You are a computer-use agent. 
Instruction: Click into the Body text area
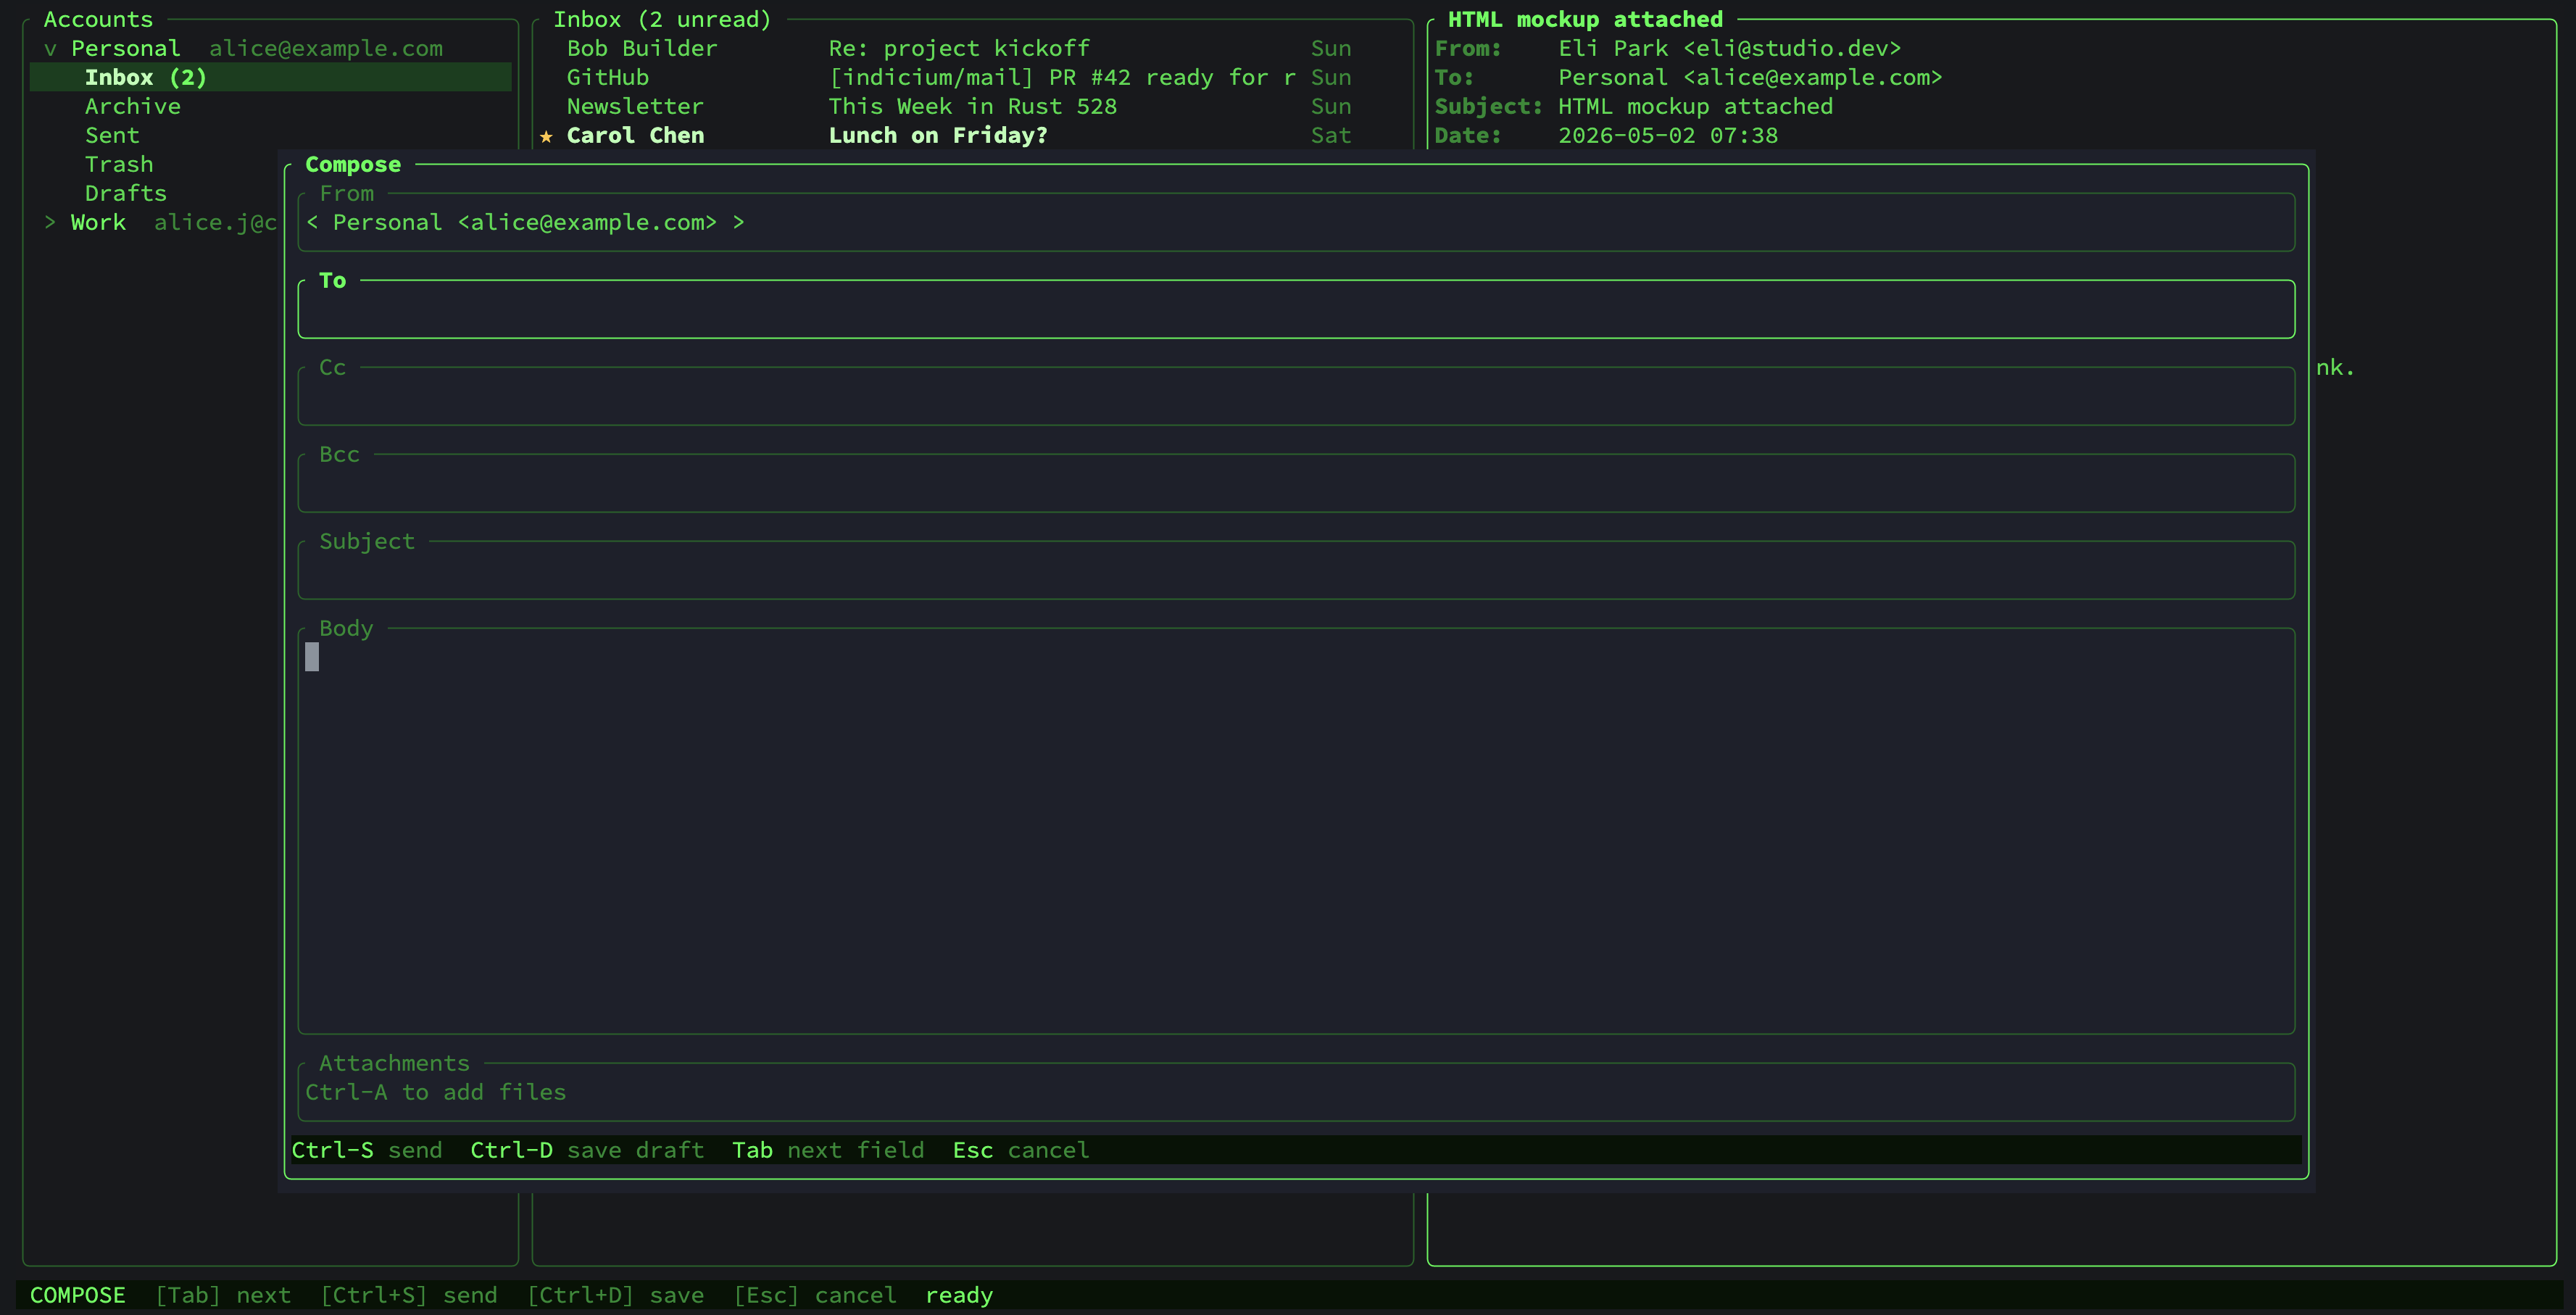[1296, 832]
